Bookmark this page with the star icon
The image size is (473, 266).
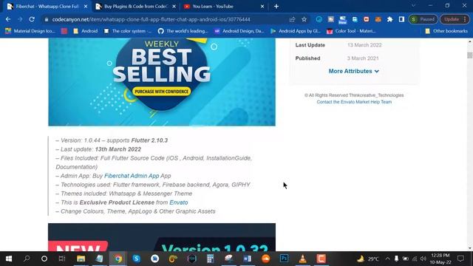[x=304, y=19]
